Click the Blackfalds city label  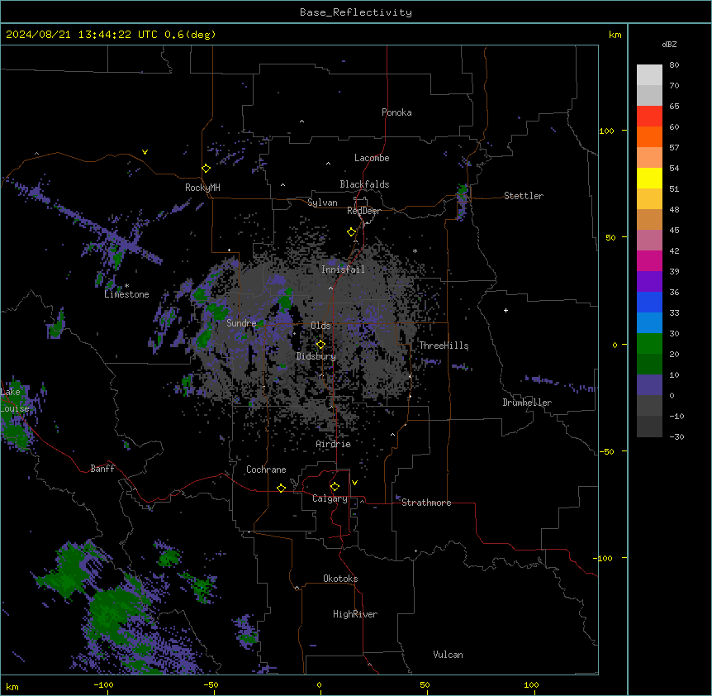[364, 184]
